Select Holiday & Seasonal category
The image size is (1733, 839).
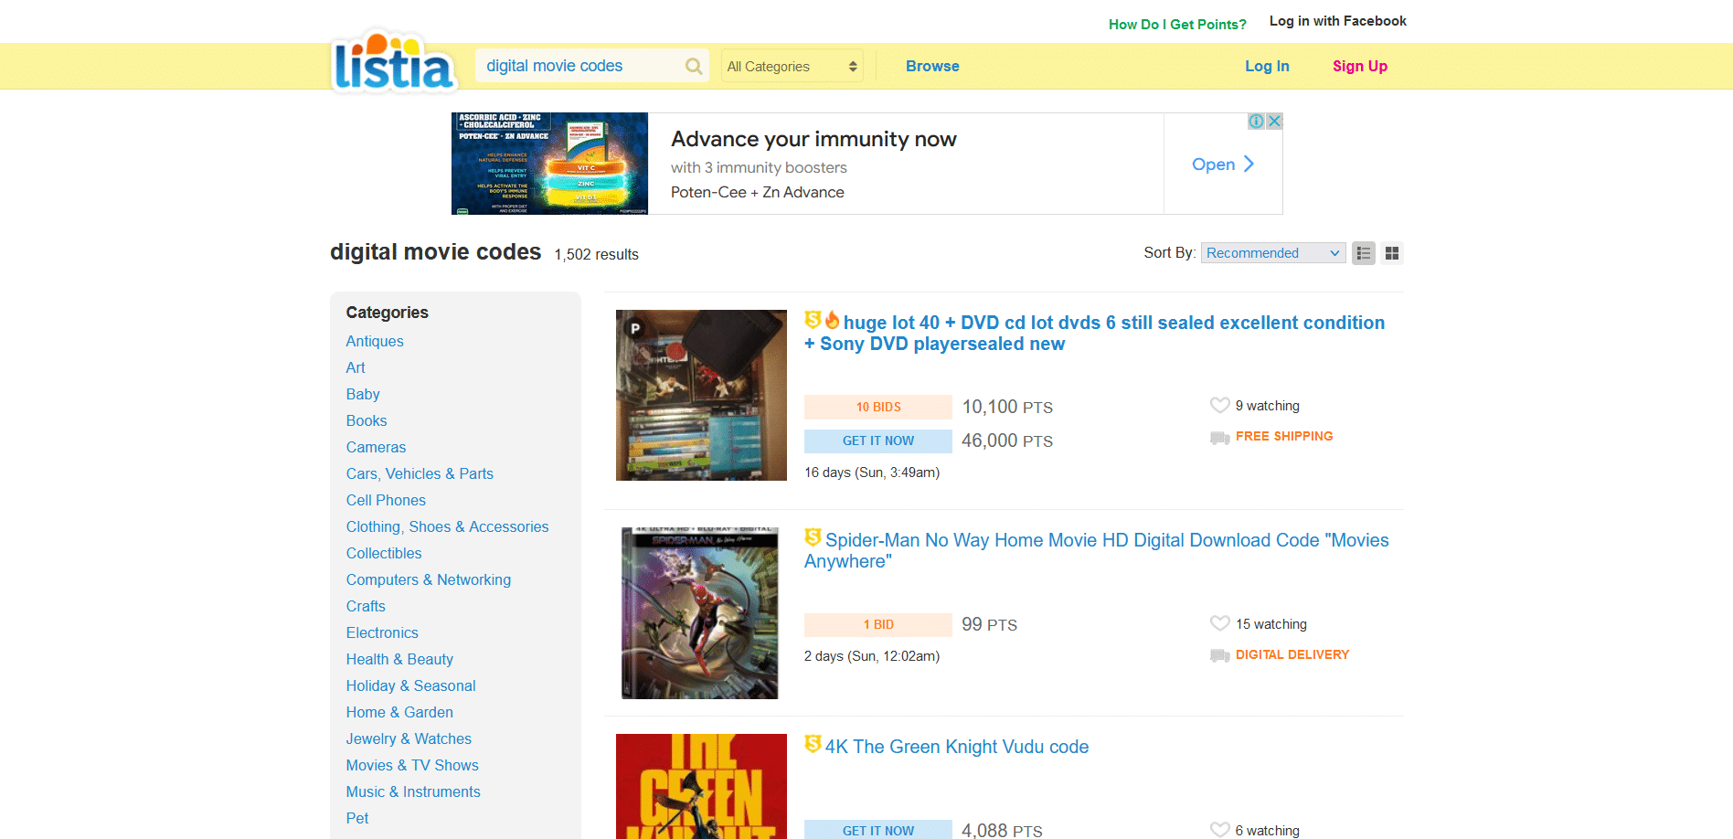(410, 685)
